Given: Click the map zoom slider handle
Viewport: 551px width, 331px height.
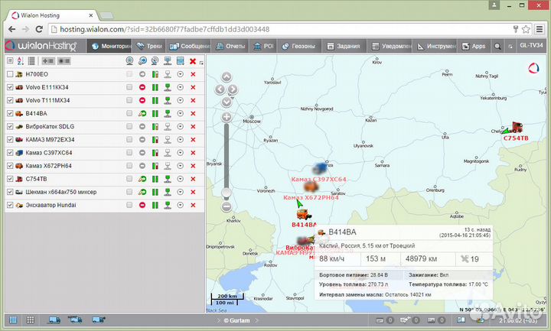Looking at the screenshot, I should tap(227, 193).
